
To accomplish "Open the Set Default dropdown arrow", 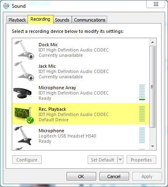I will click(120, 160).
